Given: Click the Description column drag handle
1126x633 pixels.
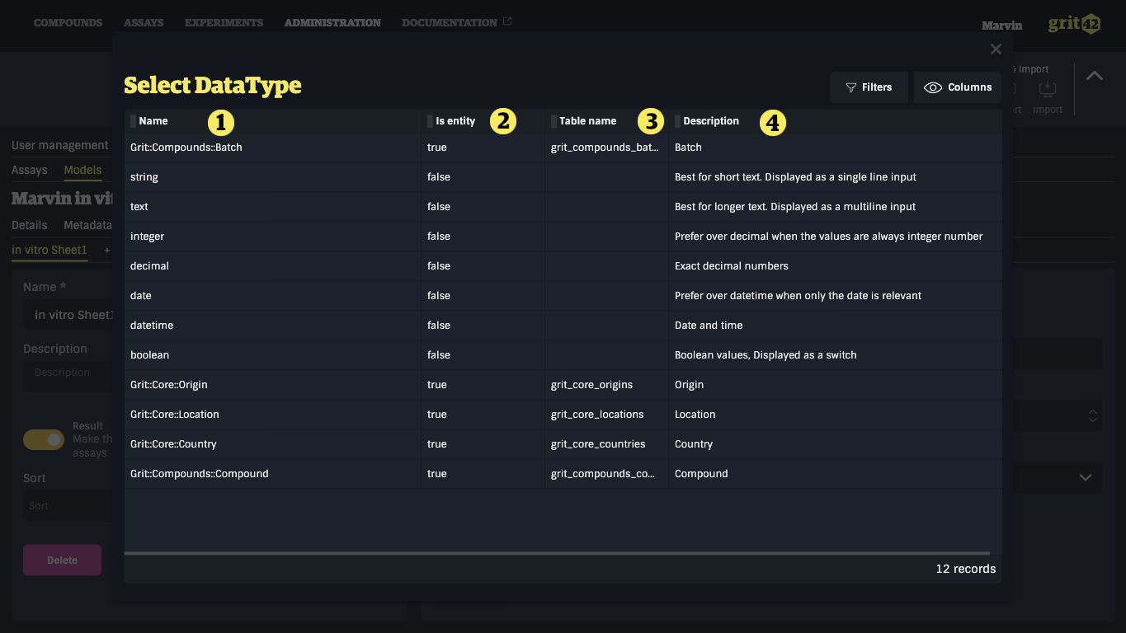Looking at the screenshot, I should (677, 121).
